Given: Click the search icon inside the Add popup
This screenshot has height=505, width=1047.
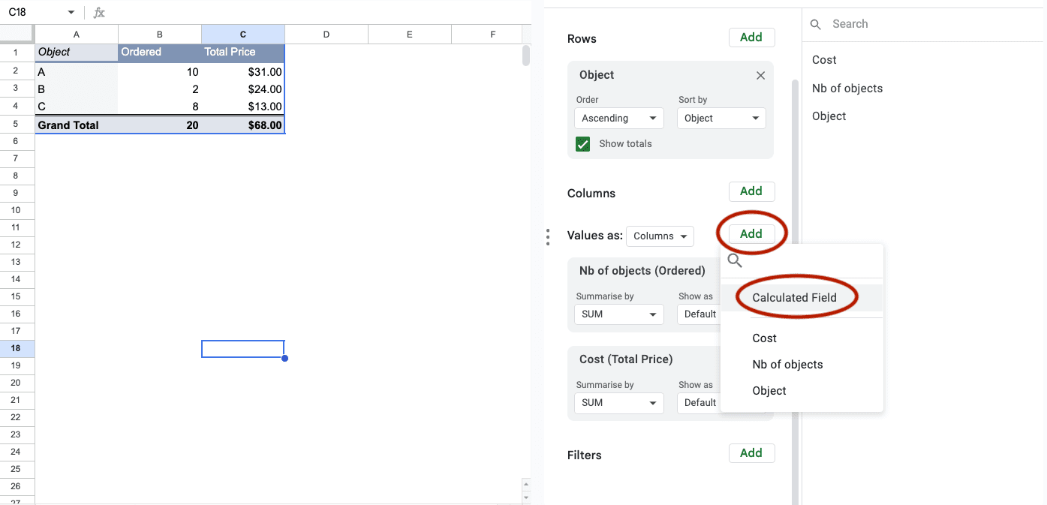Looking at the screenshot, I should [x=735, y=260].
